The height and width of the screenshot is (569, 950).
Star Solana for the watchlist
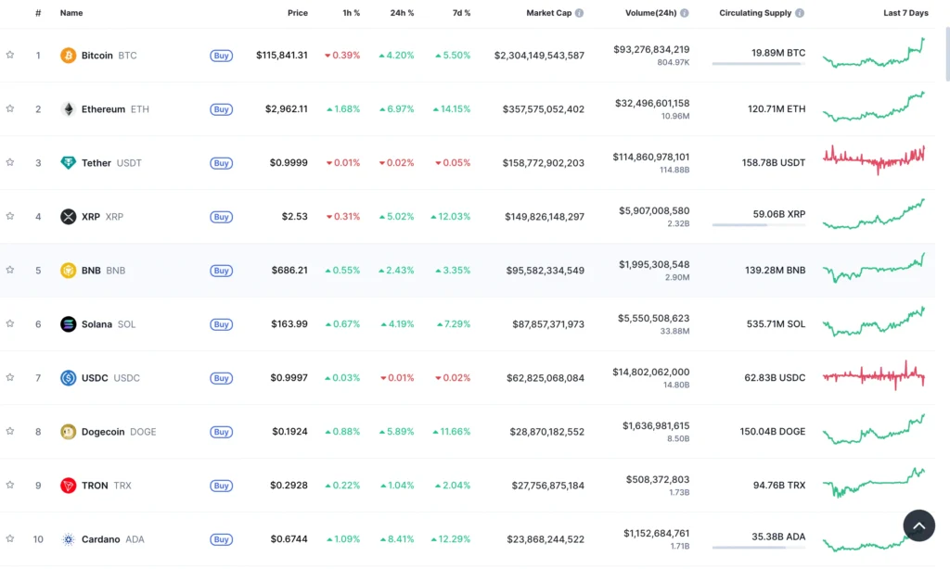[x=9, y=323]
